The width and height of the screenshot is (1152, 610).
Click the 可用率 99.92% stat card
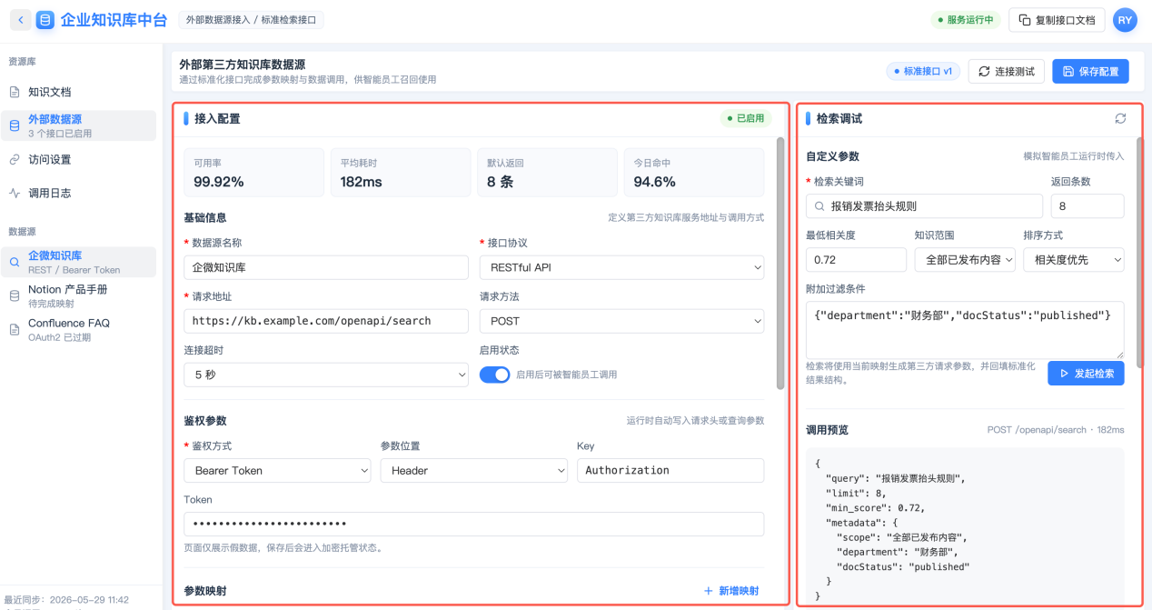coord(253,173)
